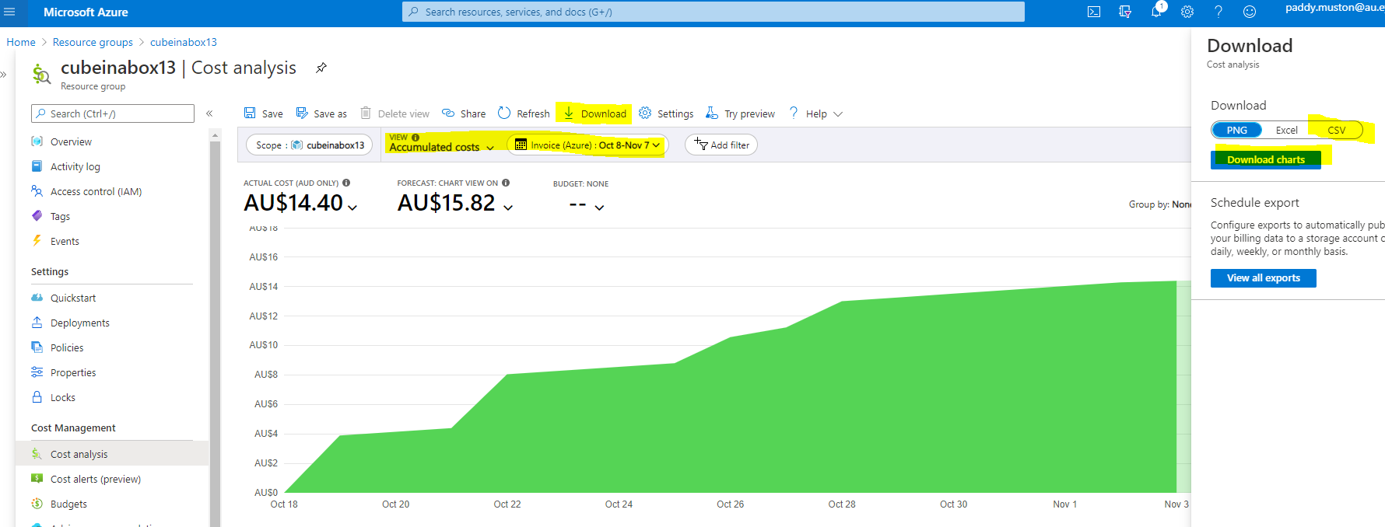Image resolution: width=1385 pixels, height=527 pixels.
Task: Open the Help dropdown in the toolbar
Action: [x=815, y=113]
